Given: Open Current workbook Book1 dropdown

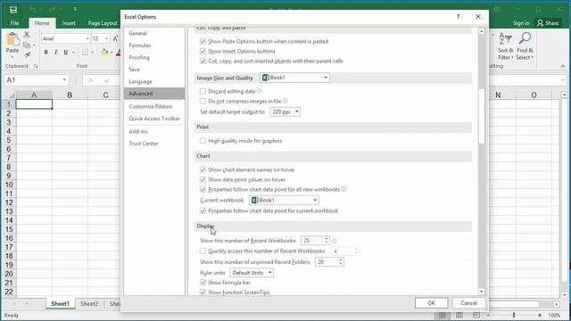Looking at the screenshot, I should (284, 200).
